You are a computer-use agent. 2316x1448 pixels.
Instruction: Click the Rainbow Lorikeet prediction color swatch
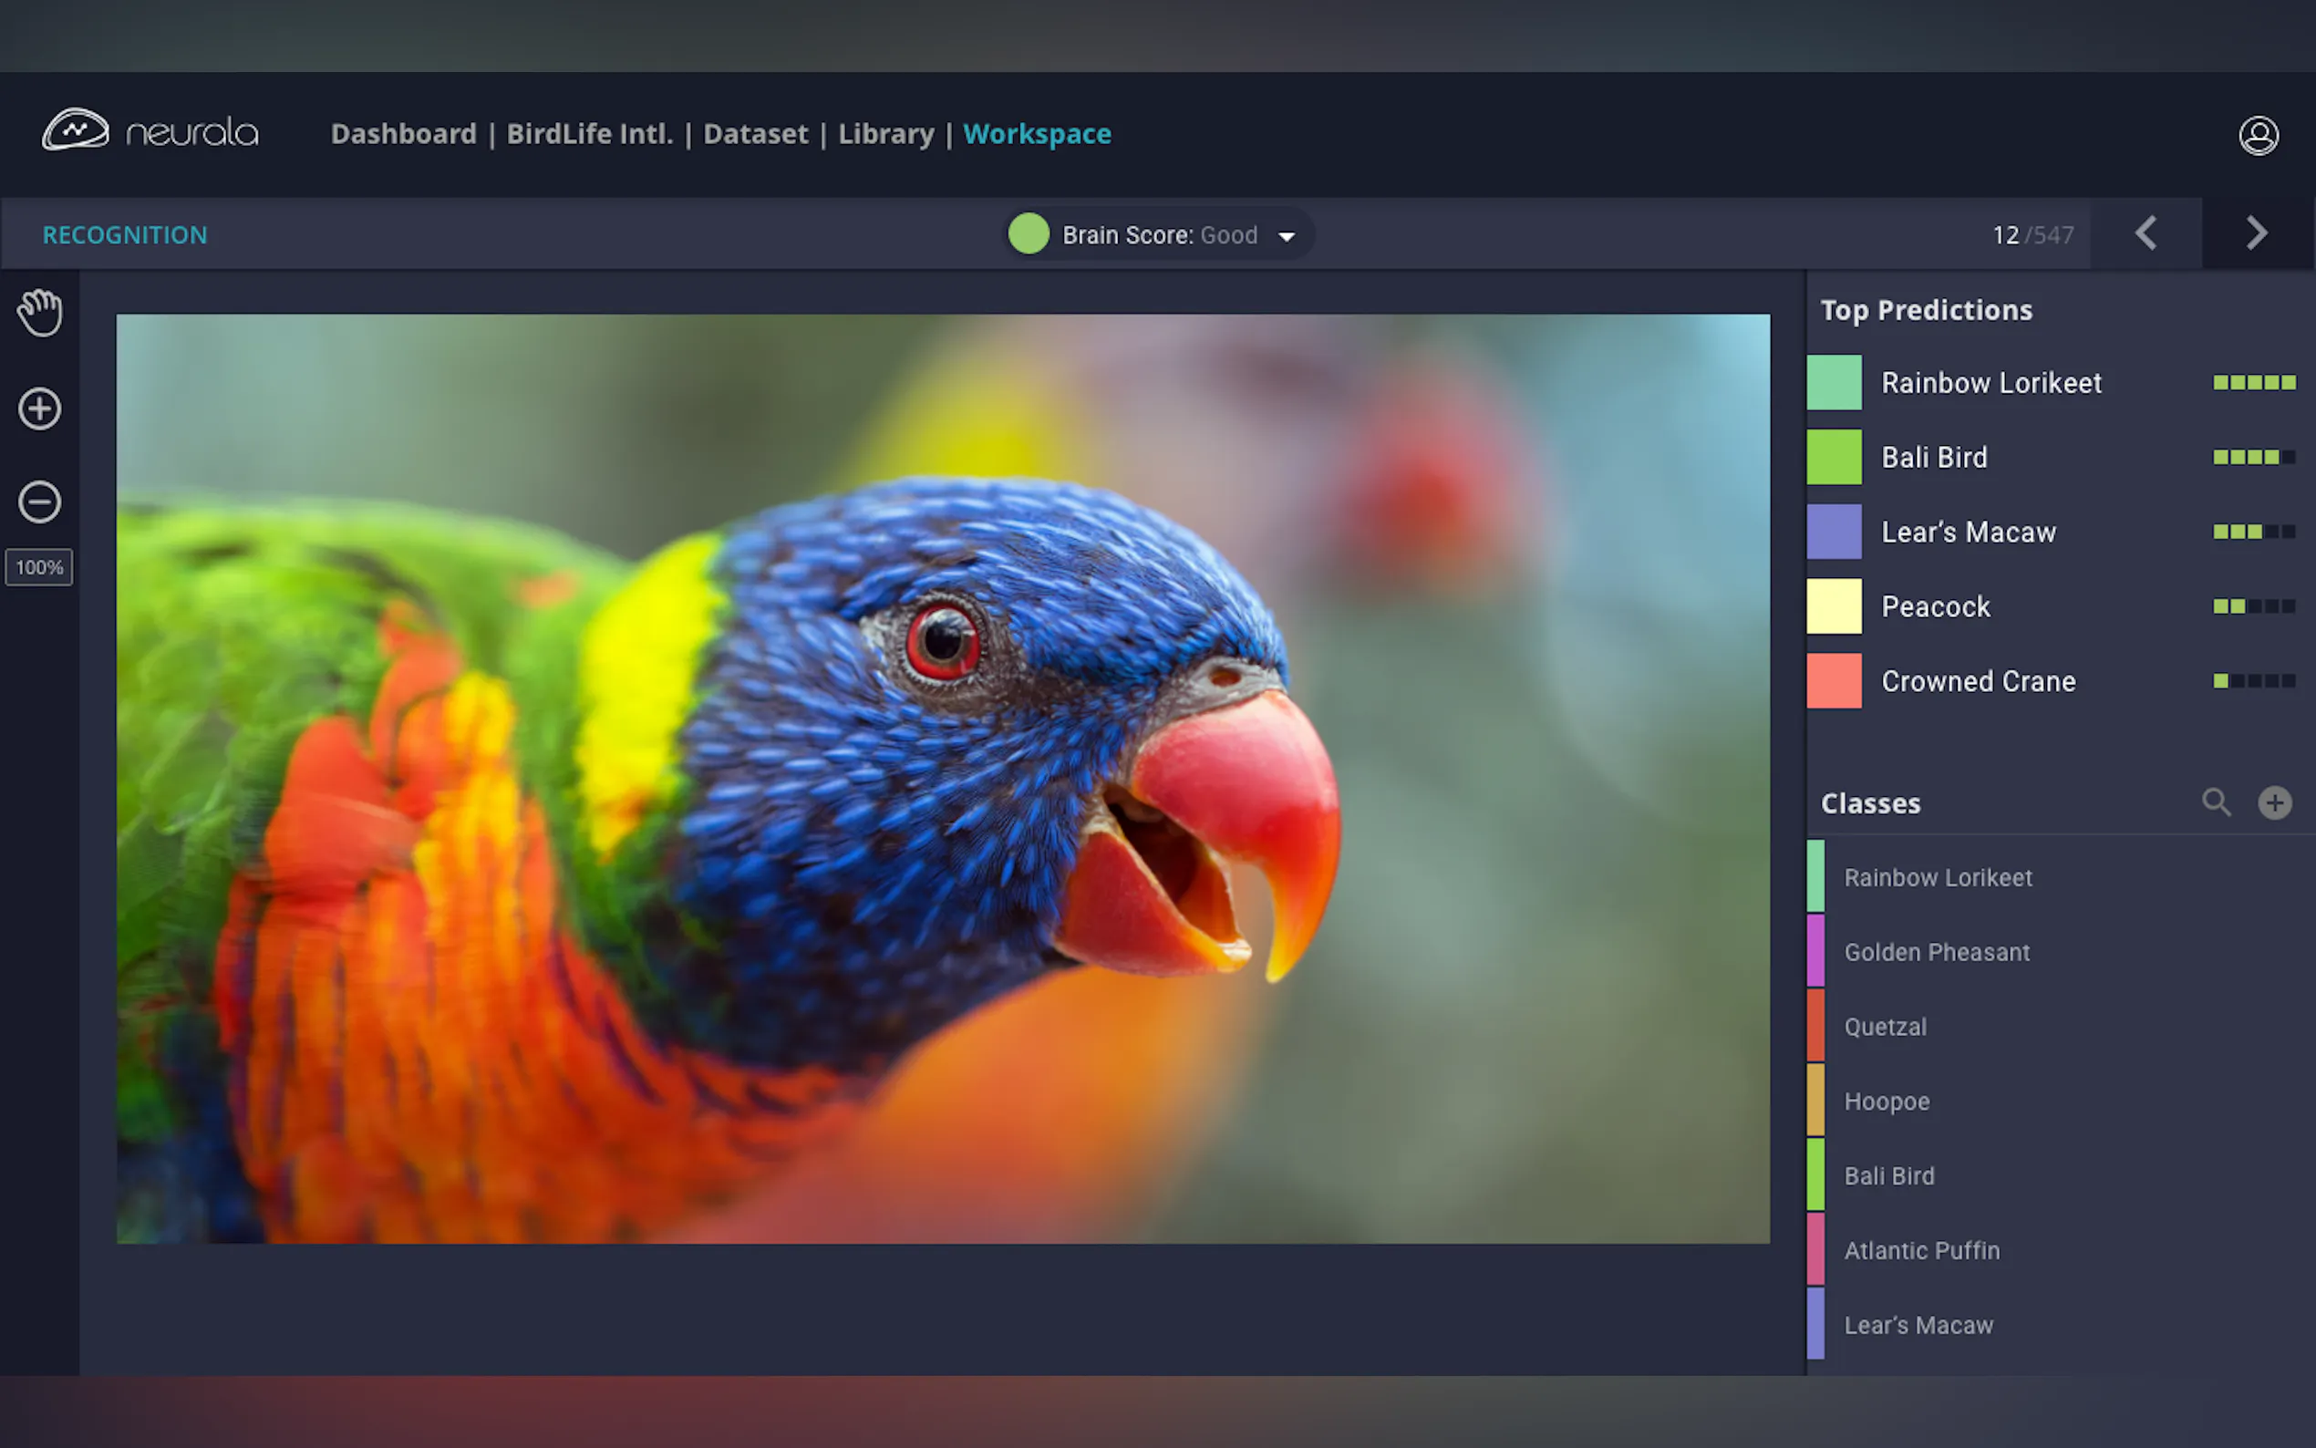click(1834, 382)
